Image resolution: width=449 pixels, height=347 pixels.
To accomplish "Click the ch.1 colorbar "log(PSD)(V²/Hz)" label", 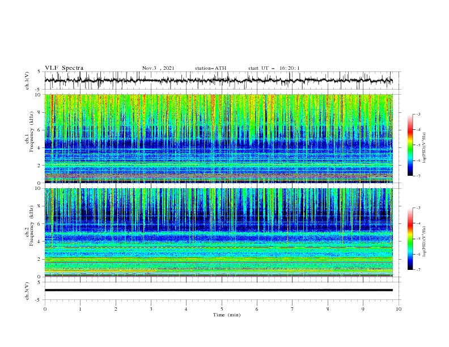I will pyautogui.click(x=425, y=148).
